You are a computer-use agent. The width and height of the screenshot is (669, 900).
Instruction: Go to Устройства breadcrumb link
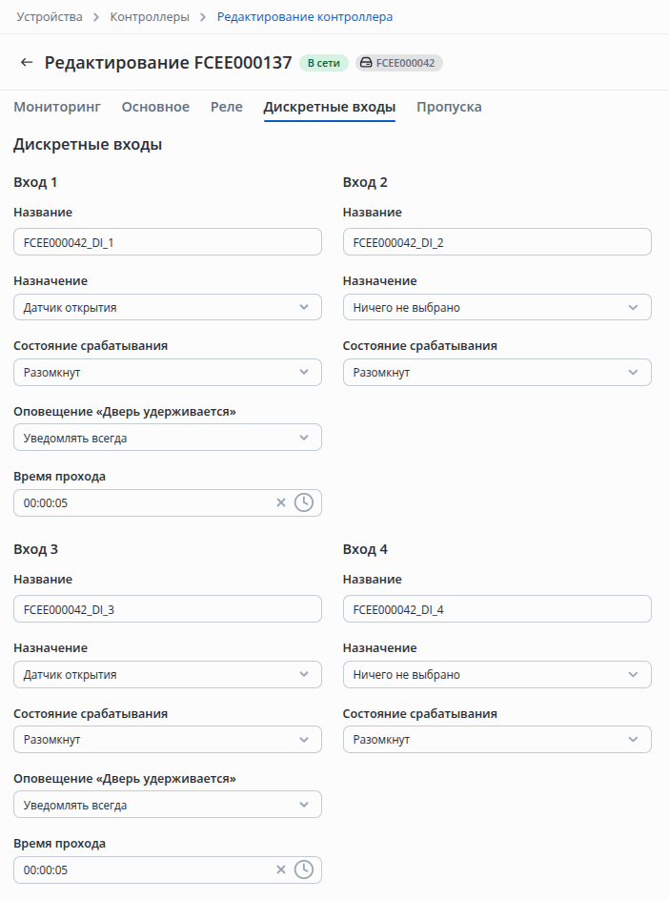coord(50,16)
